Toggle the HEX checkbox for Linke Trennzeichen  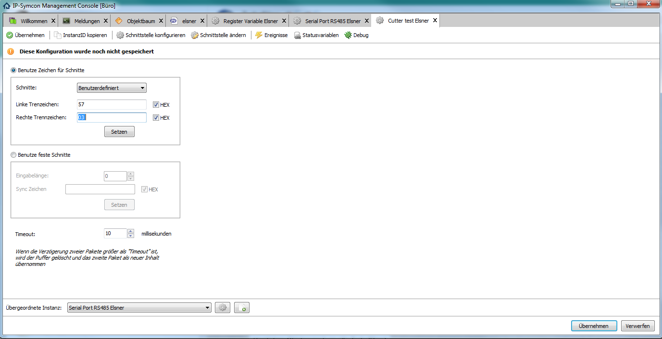[x=156, y=105]
